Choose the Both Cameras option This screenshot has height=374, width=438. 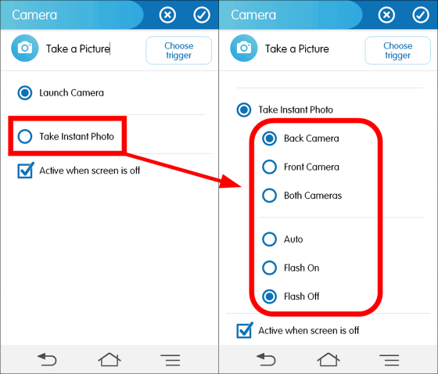click(270, 196)
